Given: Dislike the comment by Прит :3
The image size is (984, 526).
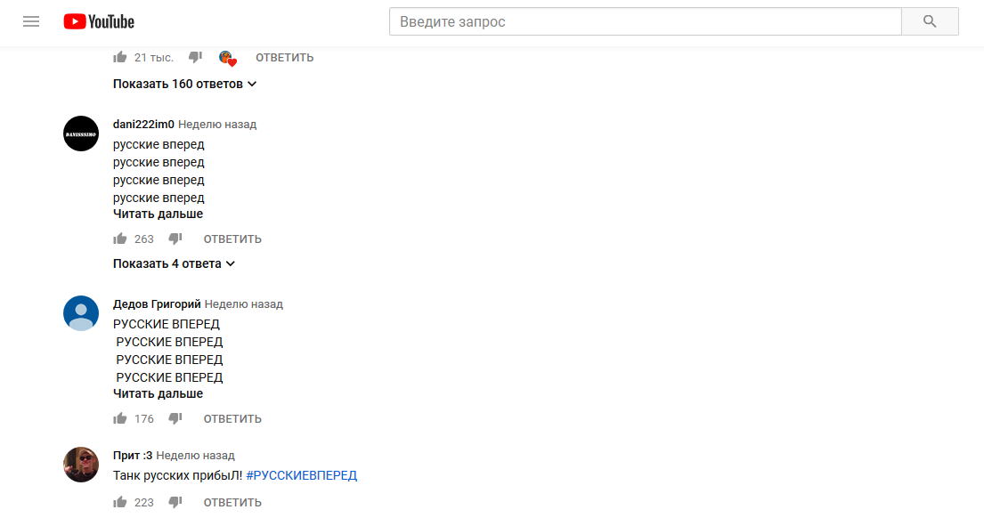Looking at the screenshot, I should [x=175, y=502].
